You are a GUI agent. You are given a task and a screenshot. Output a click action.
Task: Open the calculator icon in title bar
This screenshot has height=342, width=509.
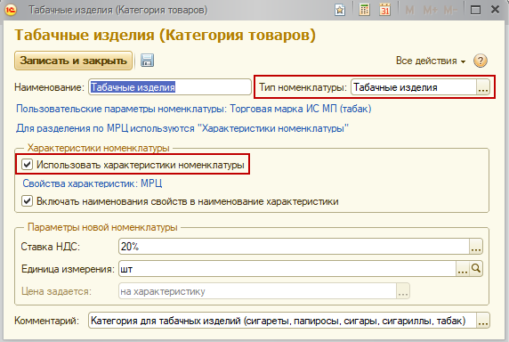tap(364, 10)
